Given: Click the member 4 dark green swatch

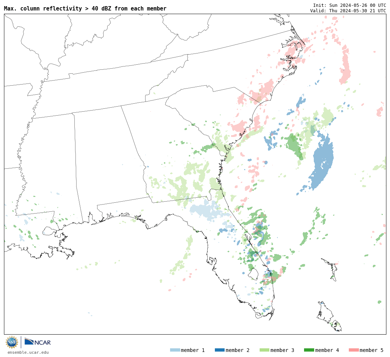Looking at the screenshot, I should [x=309, y=350].
